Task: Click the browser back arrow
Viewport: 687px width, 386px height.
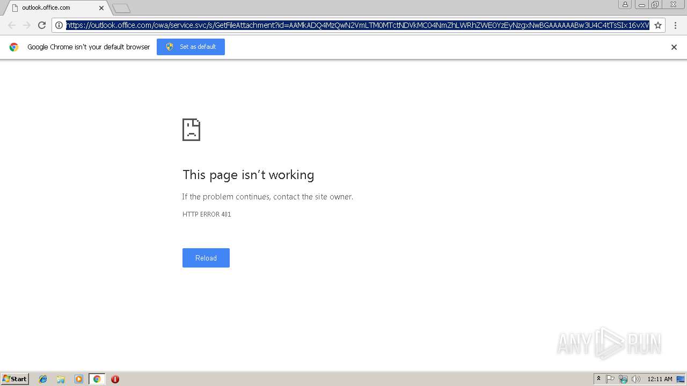Action: click(12, 25)
